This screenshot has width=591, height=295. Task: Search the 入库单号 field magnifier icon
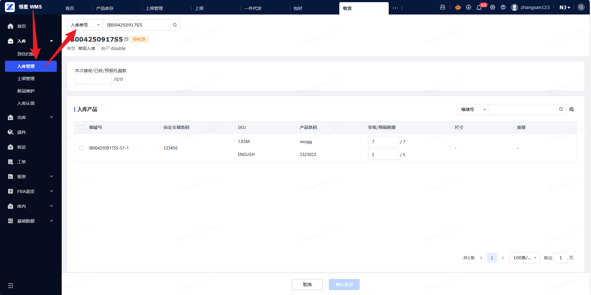[175, 25]
